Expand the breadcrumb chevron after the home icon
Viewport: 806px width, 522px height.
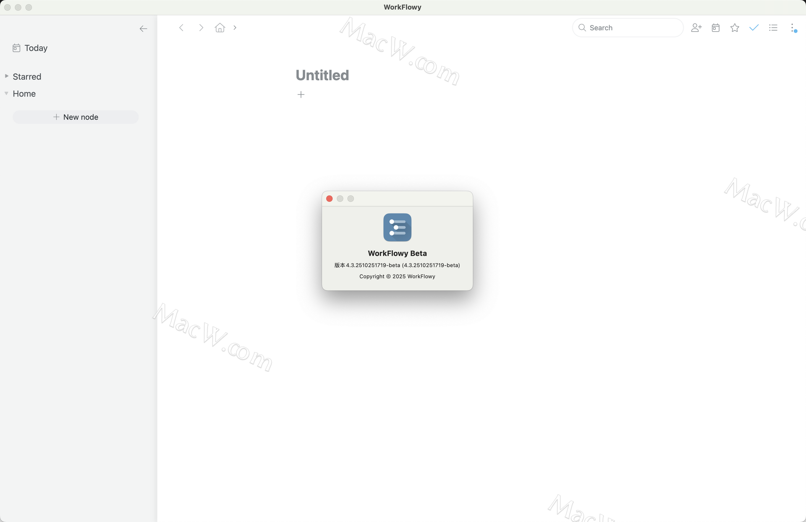235,28
